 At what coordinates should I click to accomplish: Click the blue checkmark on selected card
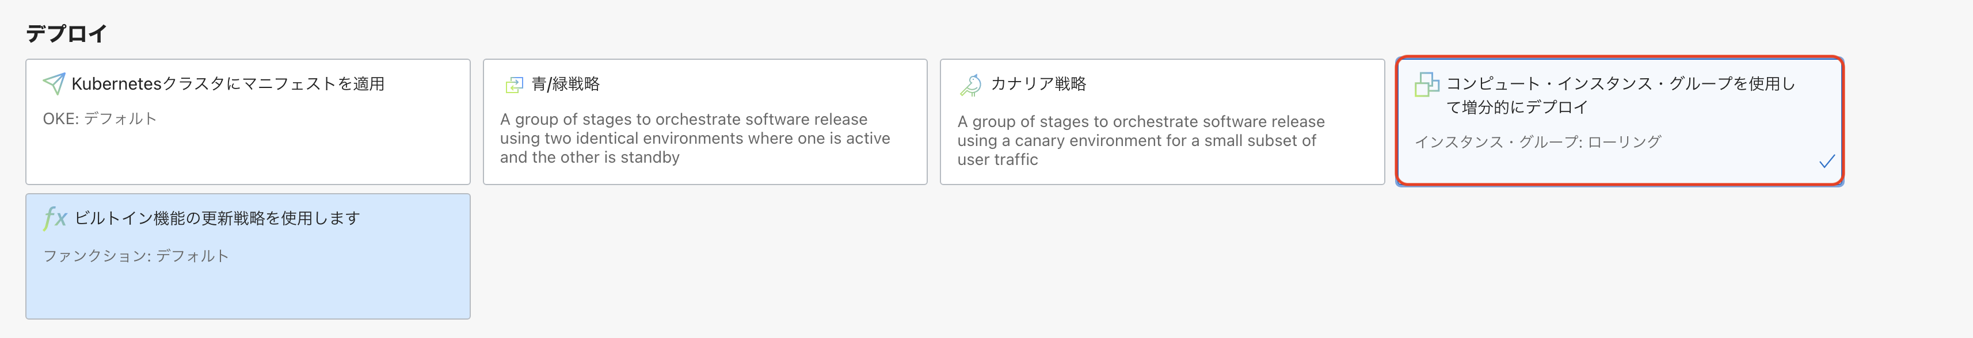tap(1827, 162)
